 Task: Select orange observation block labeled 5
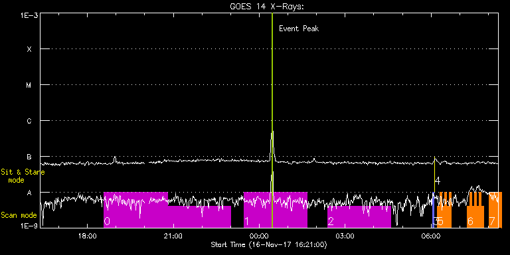click(444, 210)
